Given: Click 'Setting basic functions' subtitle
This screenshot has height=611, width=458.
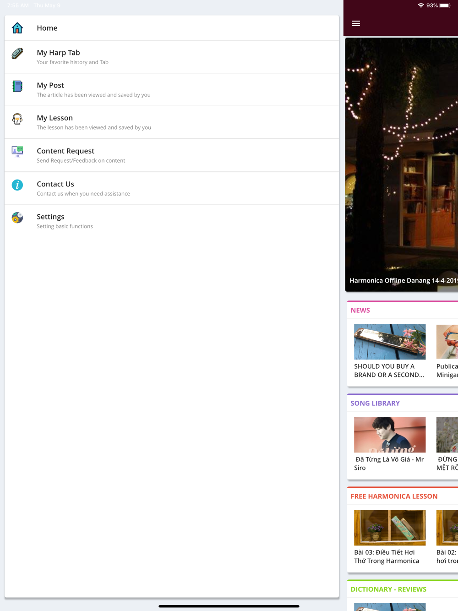Looking at the screenshot, I should [65, 226].
